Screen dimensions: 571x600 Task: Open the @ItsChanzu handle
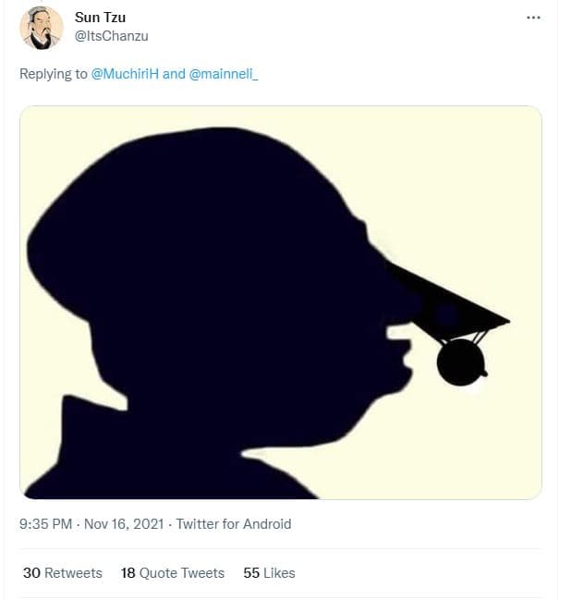coord(111,36)
